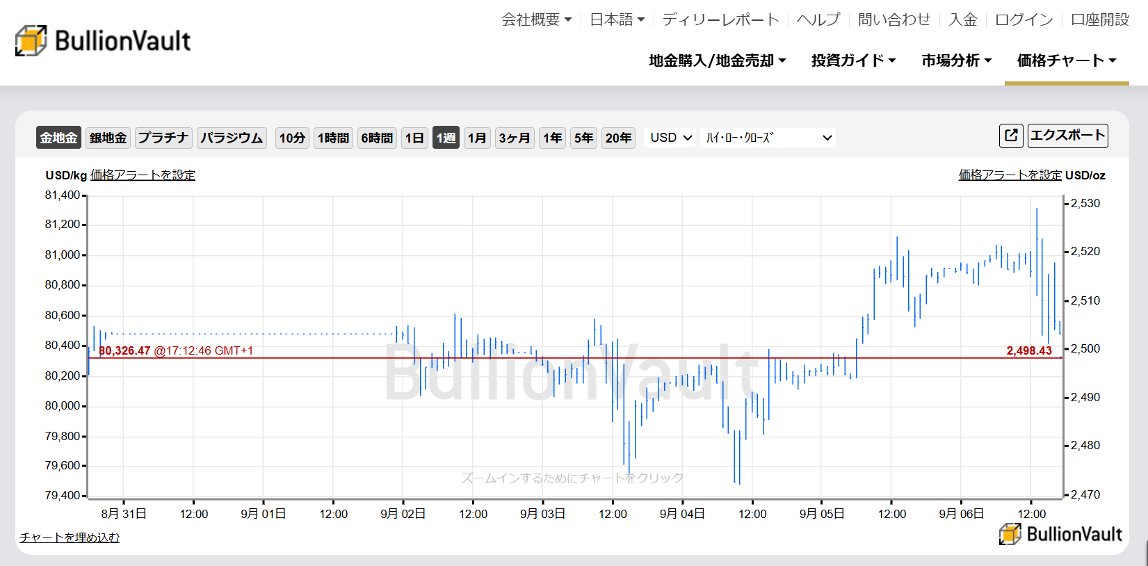Screen dimensions: 1148x566
Task: Click ログイン in top navigation
Action: [x=1024, y=19]
